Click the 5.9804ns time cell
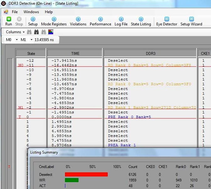 (62, 136)
